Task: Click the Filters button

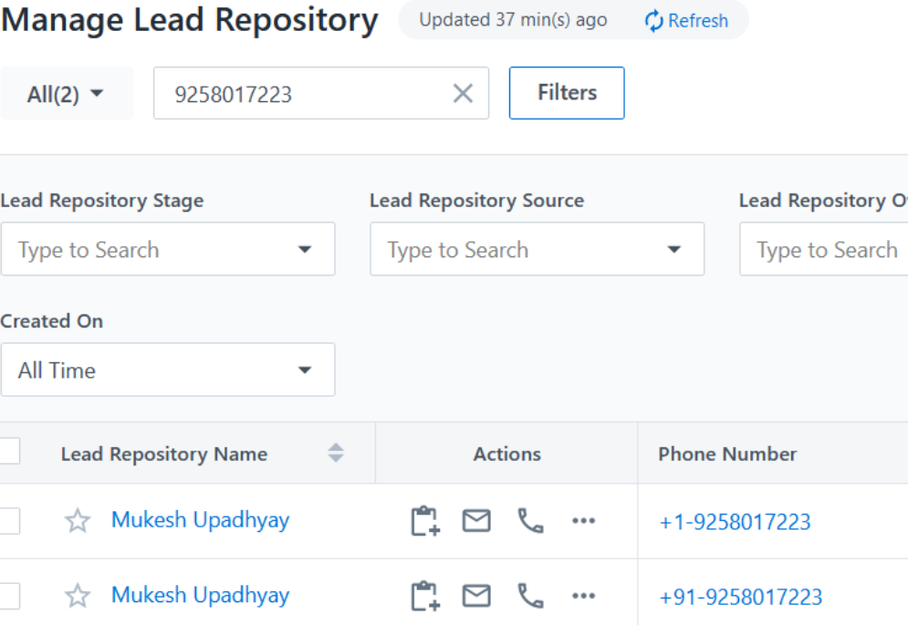Action: click(x=567, y=93)
